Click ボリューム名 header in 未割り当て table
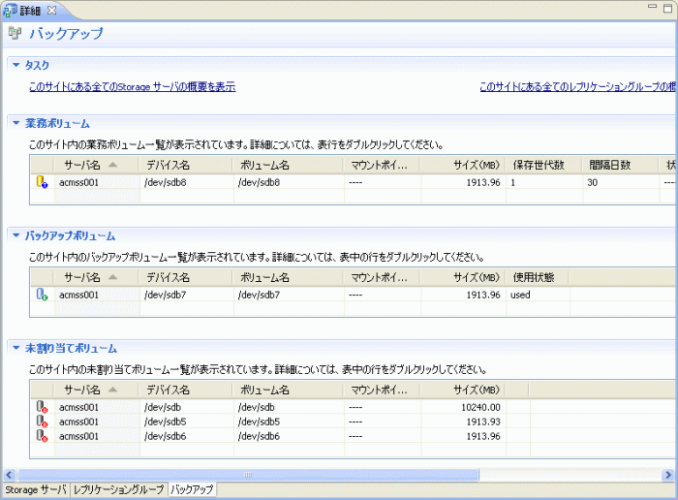 (288, 390)
